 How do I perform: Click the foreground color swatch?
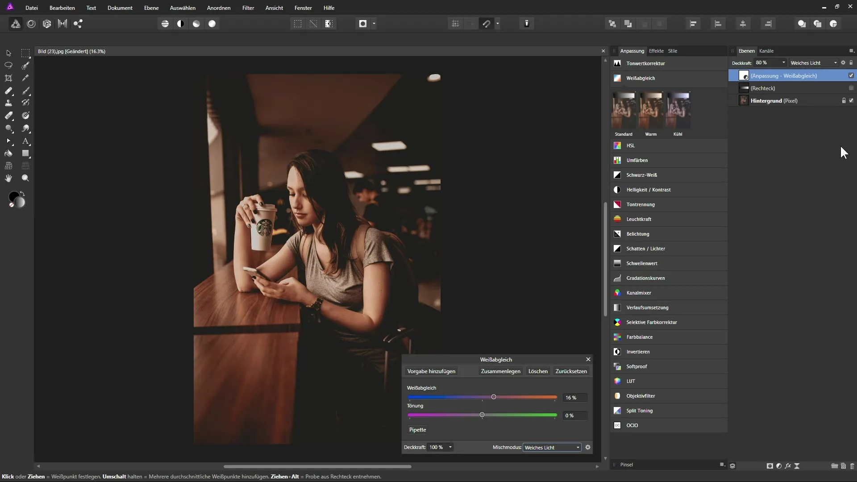[x=14, y=197]
